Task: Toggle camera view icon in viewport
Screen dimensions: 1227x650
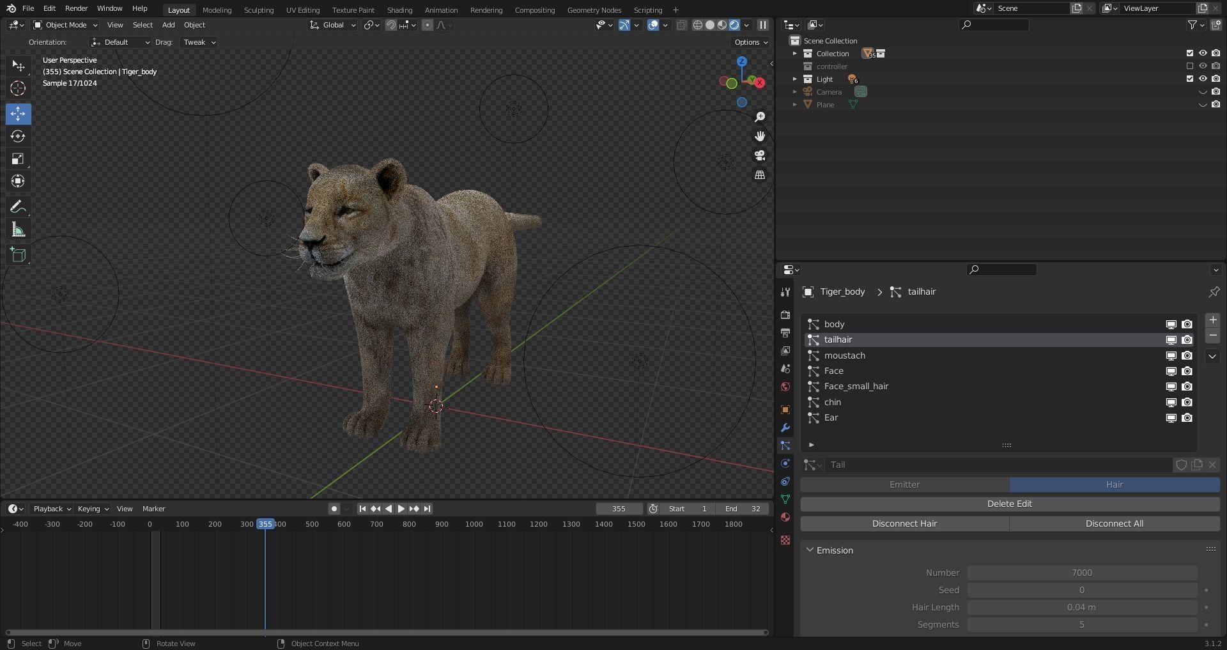Action: click(760, 155)
